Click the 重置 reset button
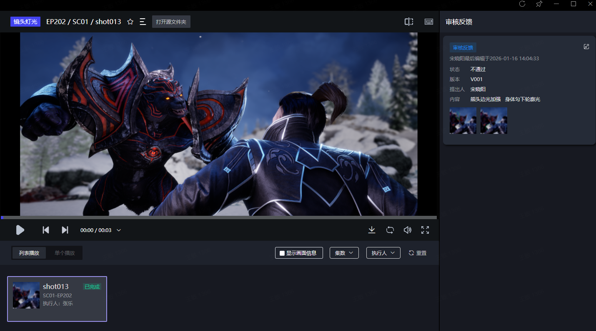The height and width of the screenshot is (331, 596). point(418,253)
